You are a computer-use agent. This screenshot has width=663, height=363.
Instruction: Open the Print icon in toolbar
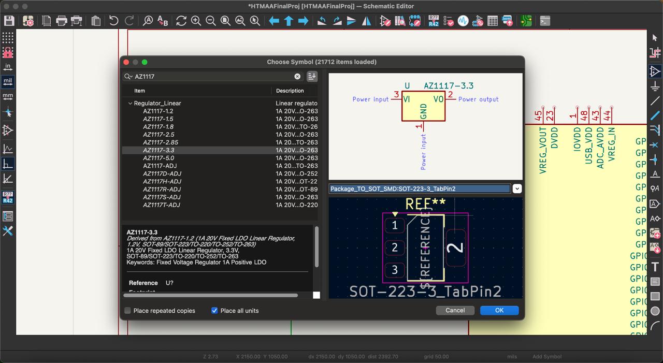[62, 21]
